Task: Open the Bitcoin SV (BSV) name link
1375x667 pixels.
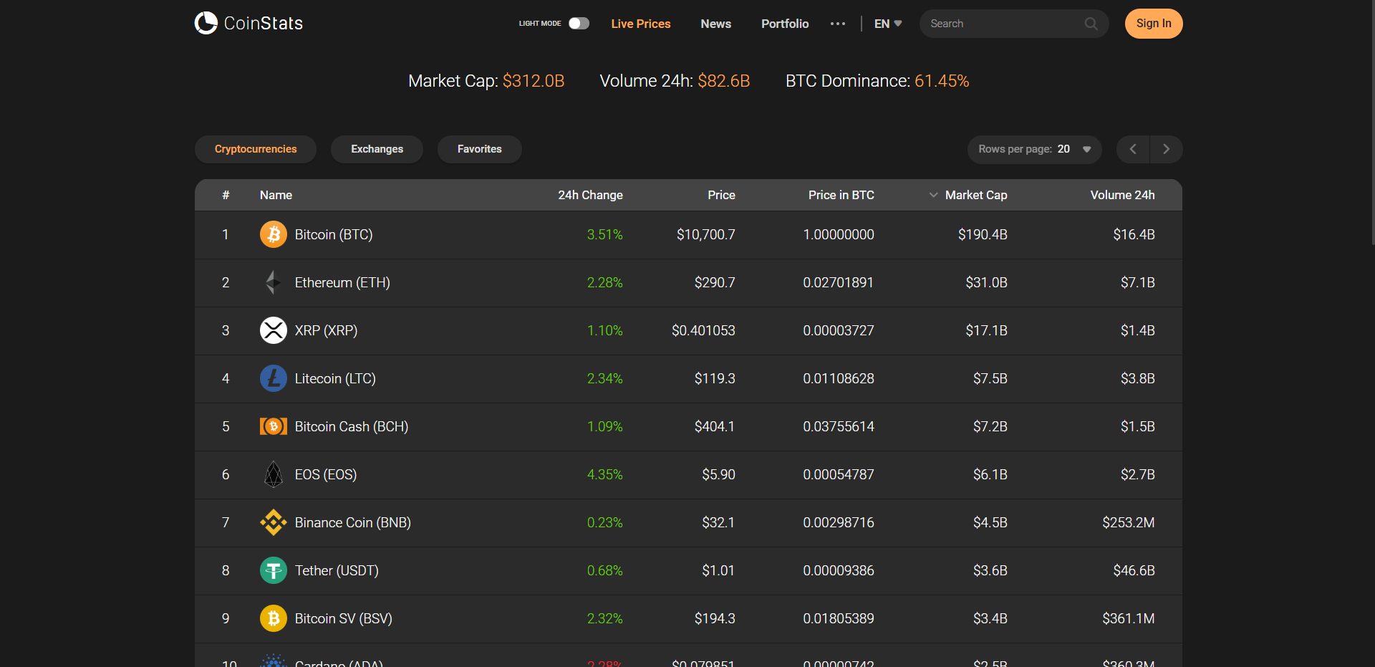Action: [x=344, y=618]
